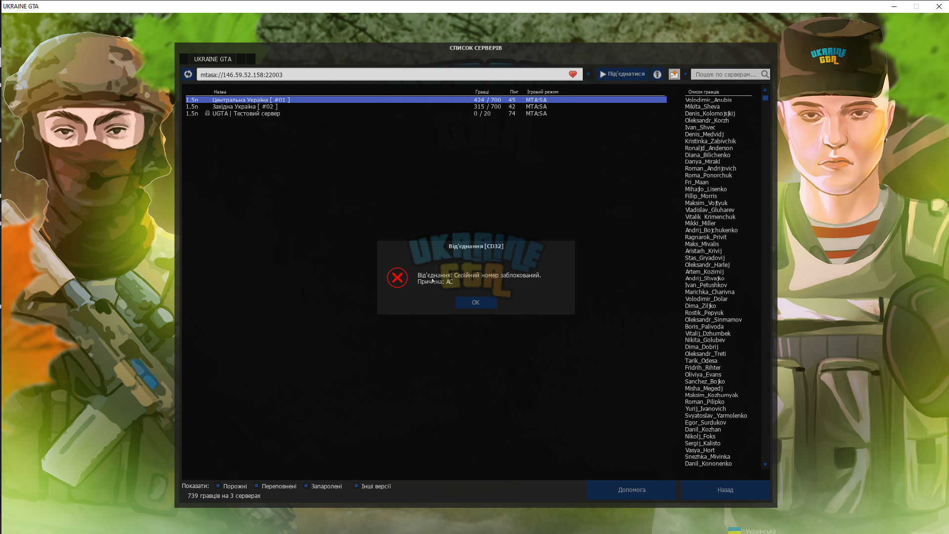Screen dimensions: 949x534
Task: Select player Marichka_Charivna
Action: (709, 292)
